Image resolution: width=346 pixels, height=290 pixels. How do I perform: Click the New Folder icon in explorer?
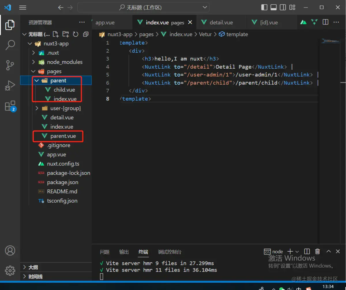pyautogui.click(x=66, y=34)
